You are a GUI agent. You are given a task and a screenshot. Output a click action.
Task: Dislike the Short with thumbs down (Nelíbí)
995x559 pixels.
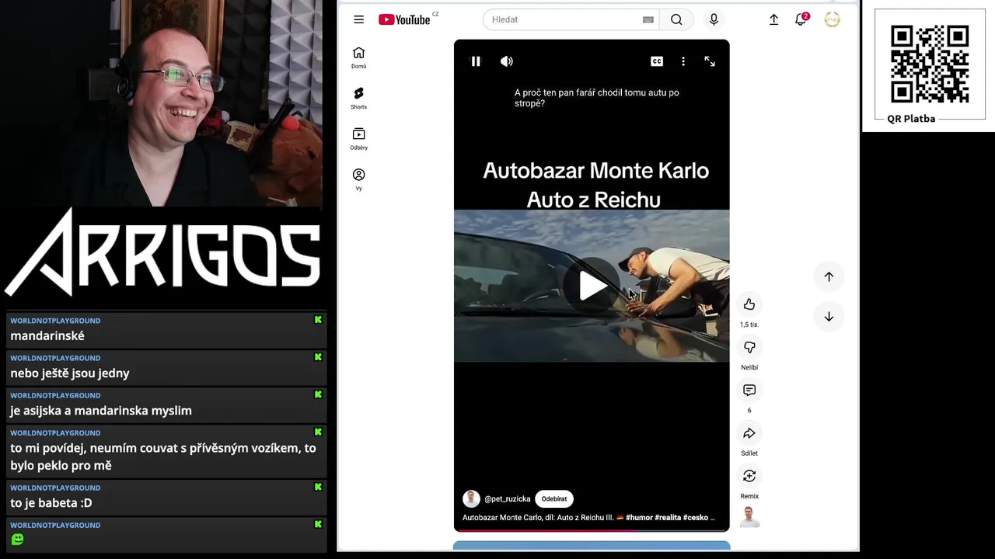pyautogui.click(x=749, y=347)
